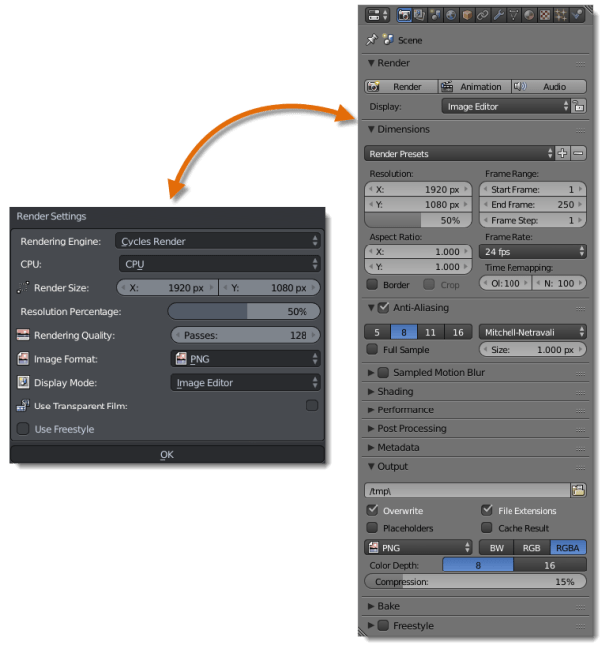This screenshot has height=653, width=613.
Task: Open the Texture checkerboard tab
Action: coord(545,15)
